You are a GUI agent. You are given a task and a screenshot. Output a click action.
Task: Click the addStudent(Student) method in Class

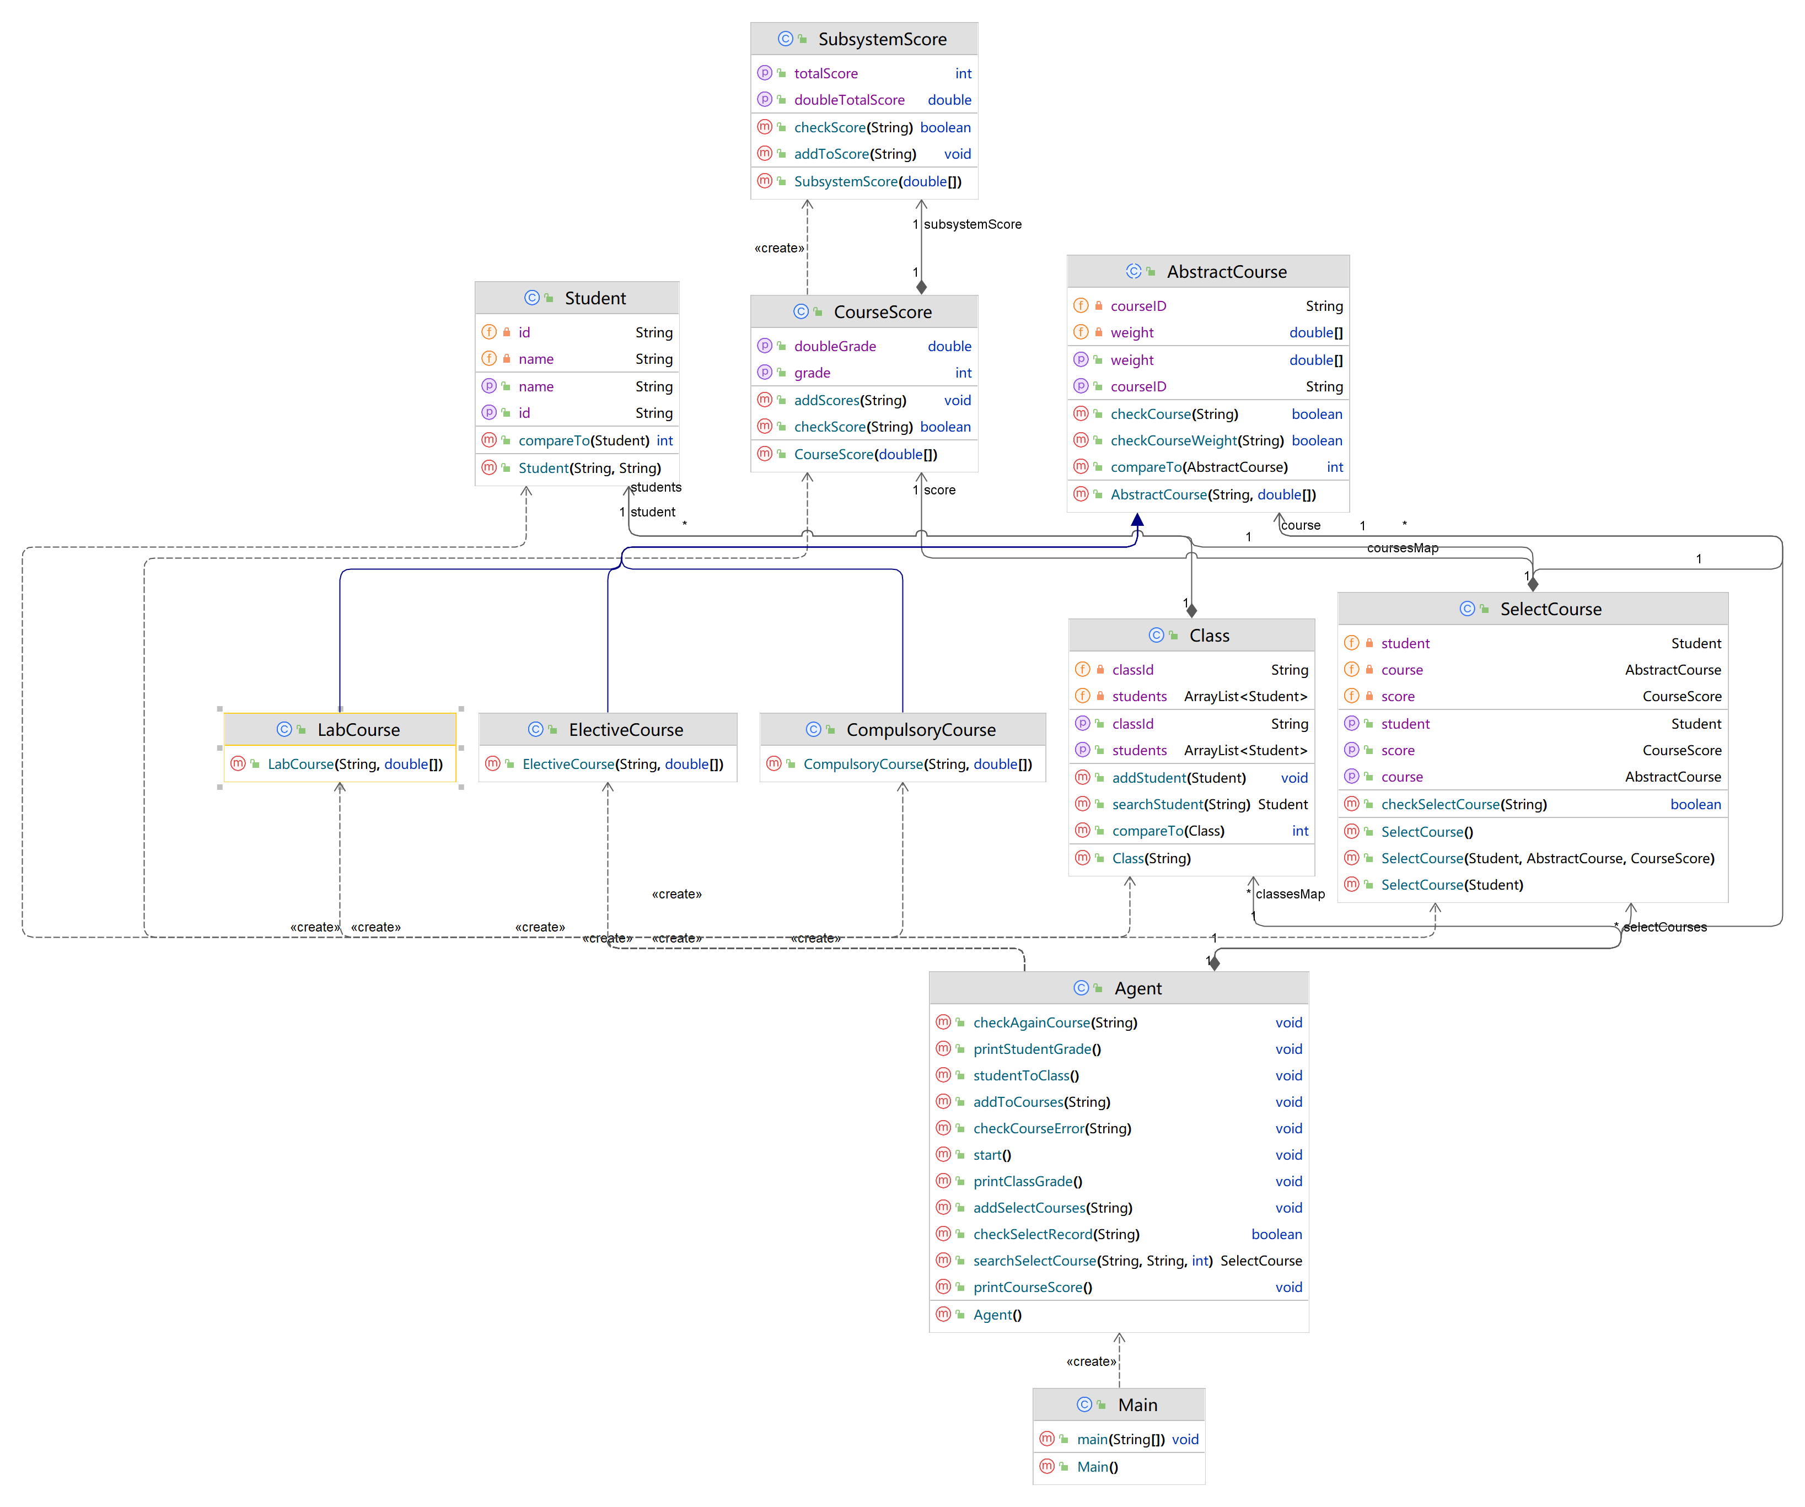[1178, 778]
